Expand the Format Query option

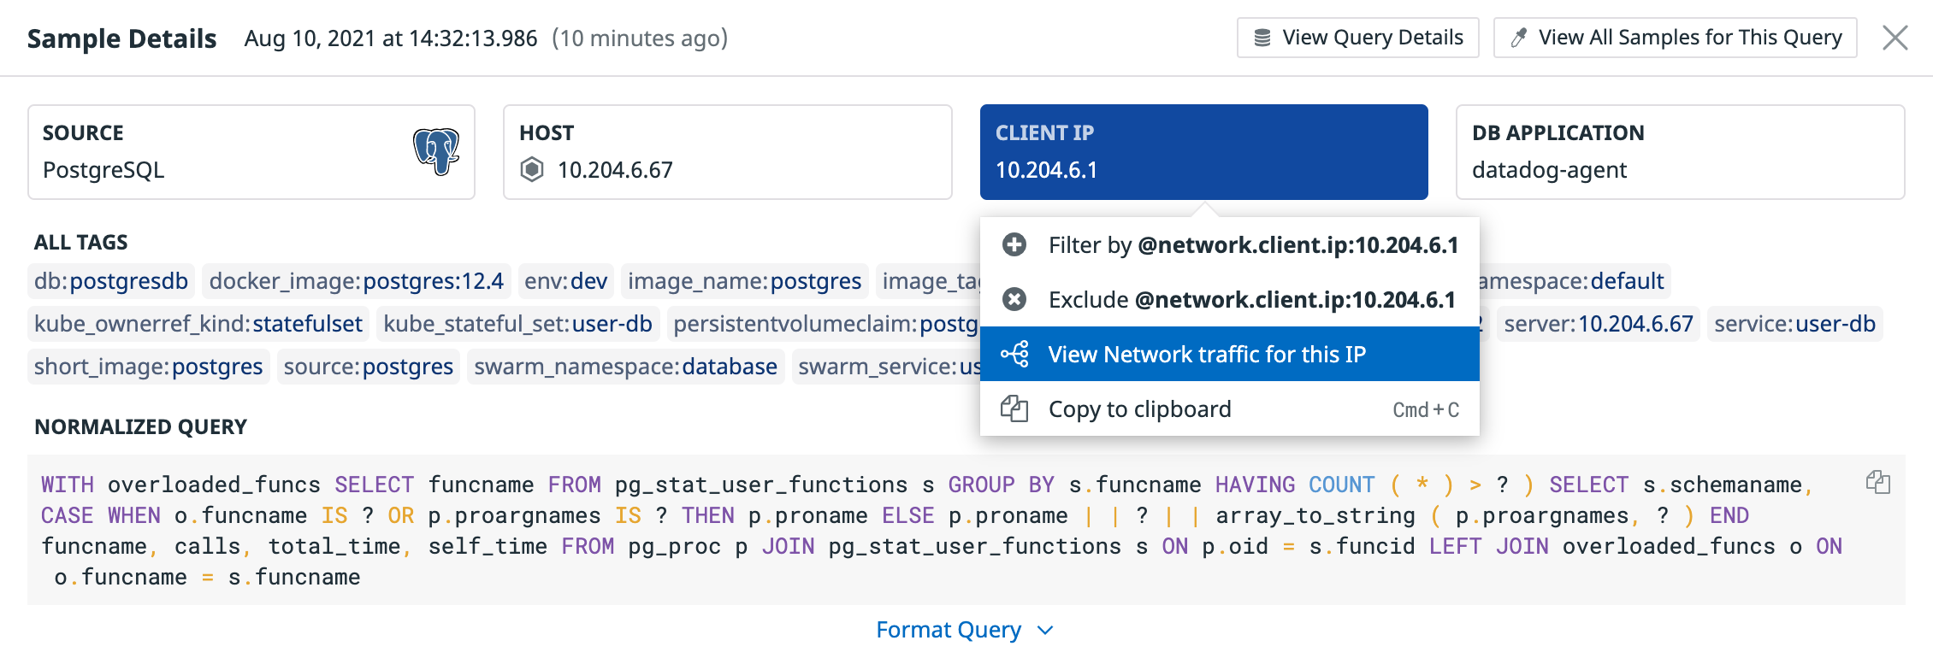(x=948, y=630)
